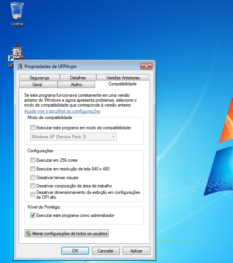Click the UFPAvpn icon in the title bar
233x263 pixels.
[x=20, y=67]
